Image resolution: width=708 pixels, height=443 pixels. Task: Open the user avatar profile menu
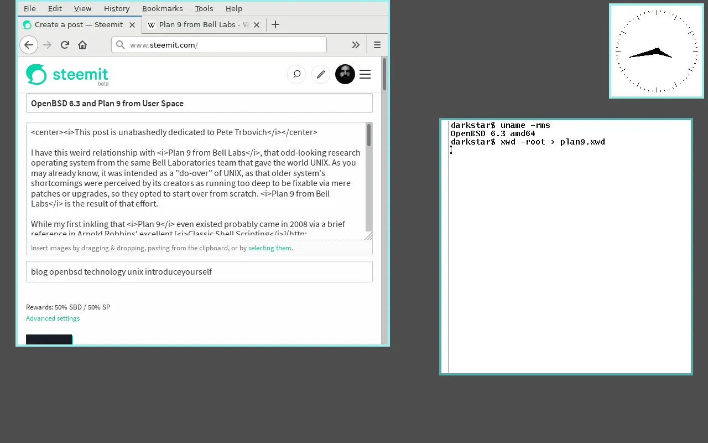[345, 74]
